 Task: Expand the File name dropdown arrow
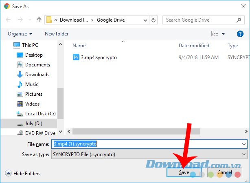coord(244,144)
